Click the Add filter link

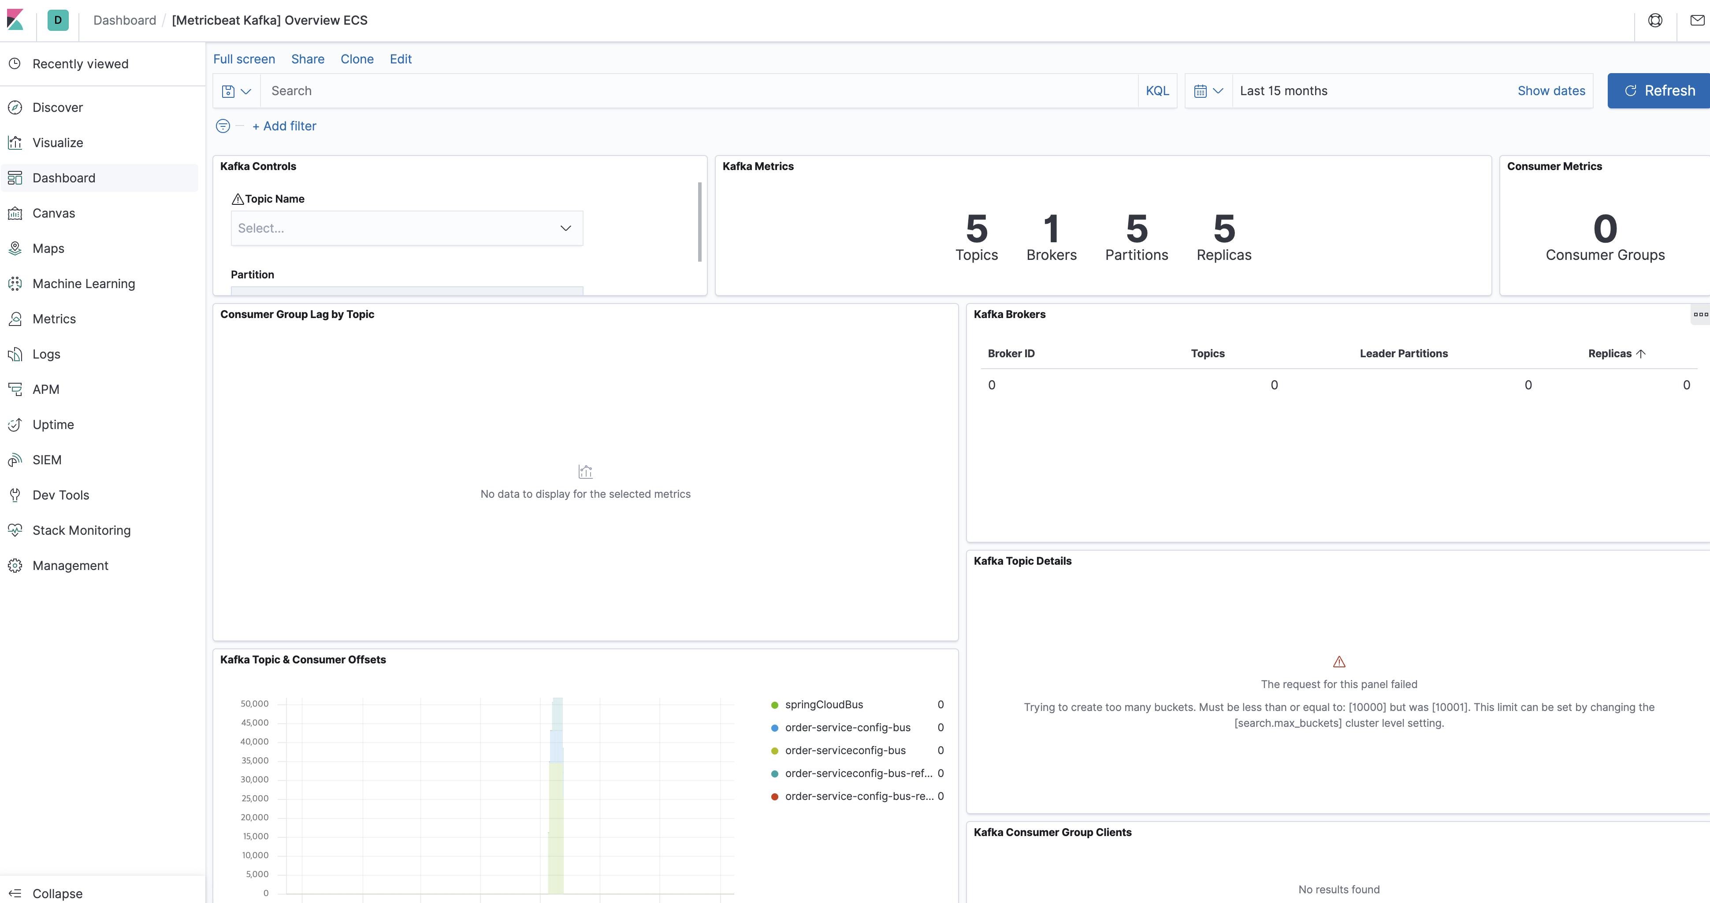click(x=284, y=126)
